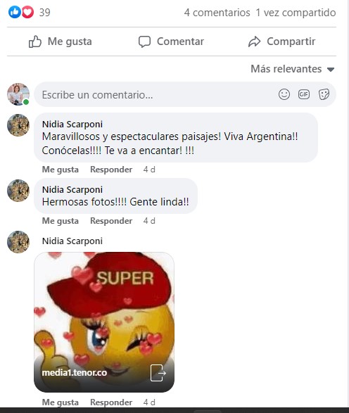Click the SUPER emoji GIF thumbnail
Viewport: 349px width, 413px height.
[104, 322]
